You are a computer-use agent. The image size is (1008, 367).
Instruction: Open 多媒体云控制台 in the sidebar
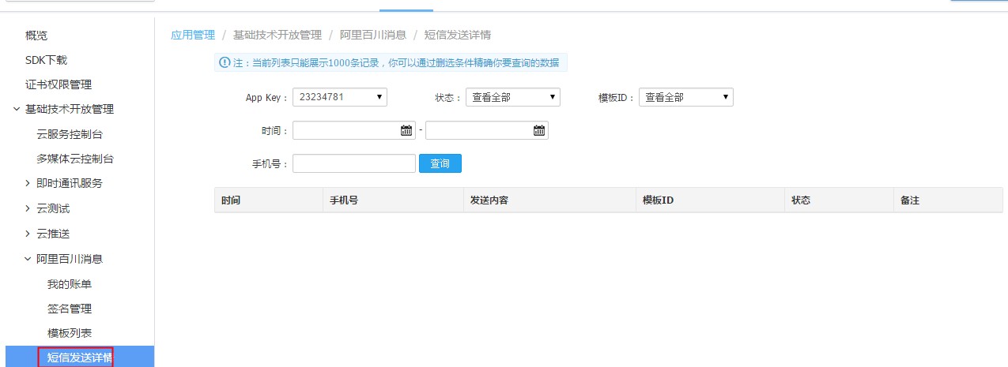(x=75, y=159)
